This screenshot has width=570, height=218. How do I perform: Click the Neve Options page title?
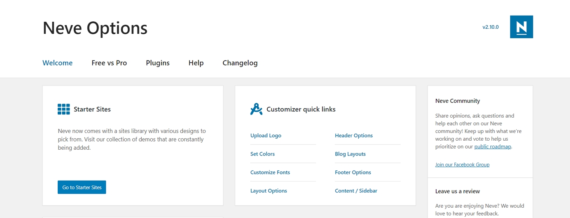pyautogui.click(x=95, y=28)
